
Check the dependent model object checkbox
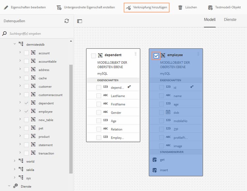94,56
